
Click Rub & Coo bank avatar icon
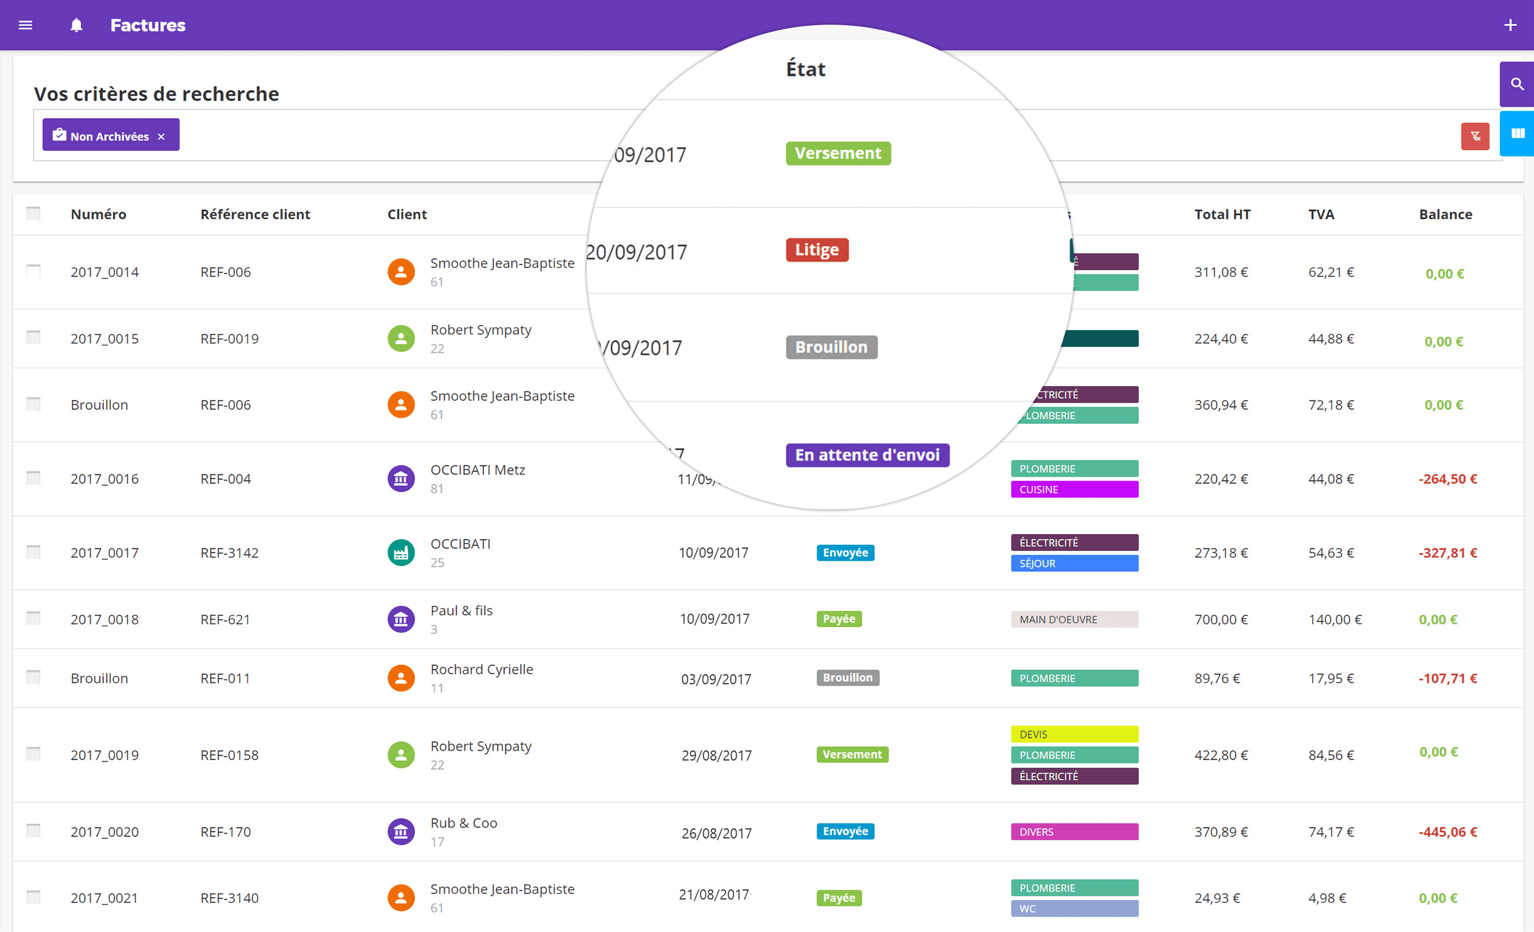(x=401, y=832)
